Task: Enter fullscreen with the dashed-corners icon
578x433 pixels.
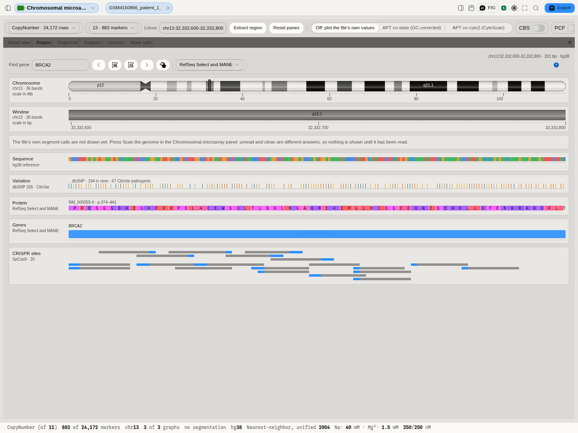Action: [x=525, y=8]
